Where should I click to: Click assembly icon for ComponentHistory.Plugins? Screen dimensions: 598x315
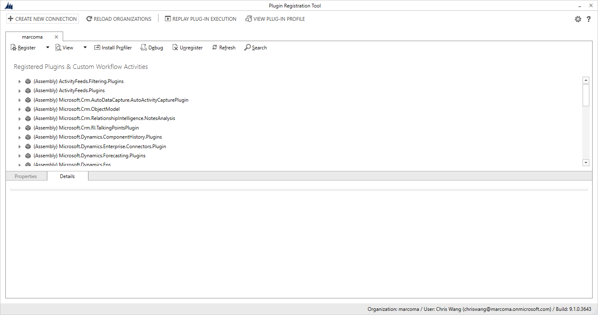coord(28,137)
